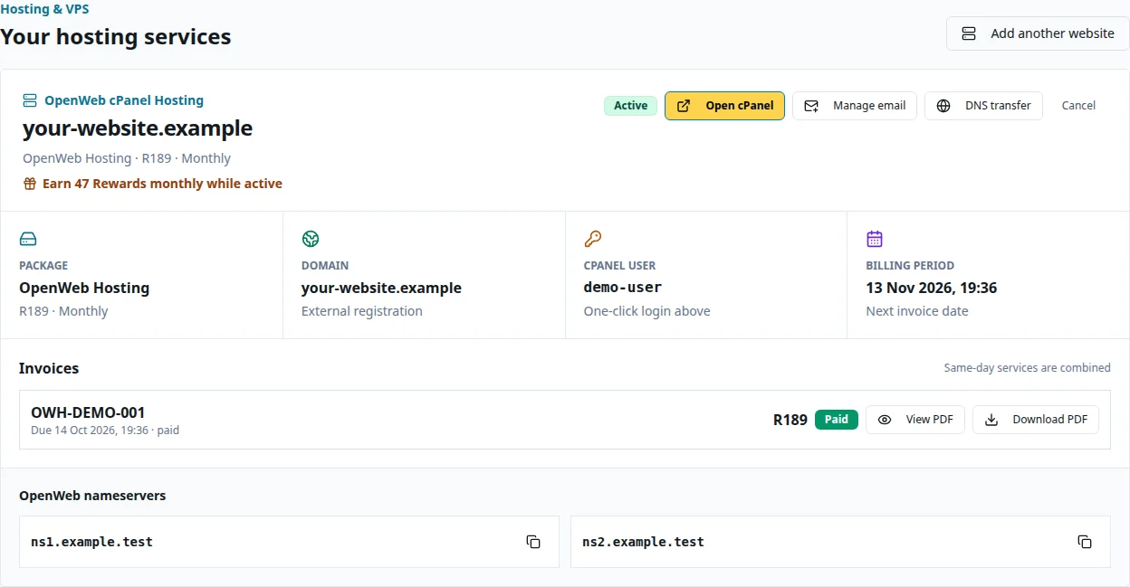The height and width of the screenshot is (587, 1130).
Task: Click external-link icon in Open cPanel
Action: 685,106
